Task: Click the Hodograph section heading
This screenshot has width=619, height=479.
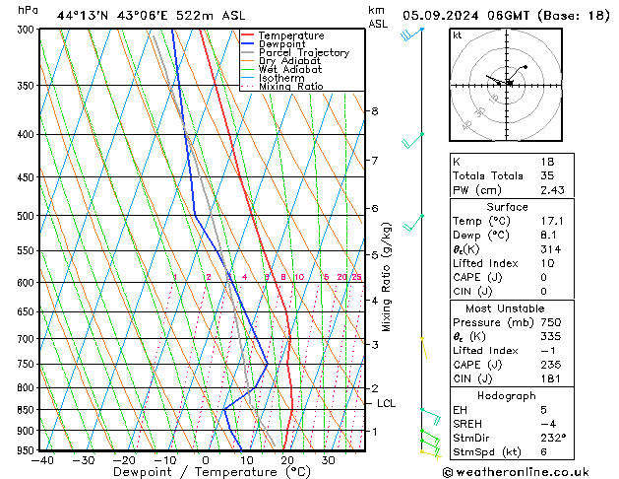Action: tap(507, 396)
